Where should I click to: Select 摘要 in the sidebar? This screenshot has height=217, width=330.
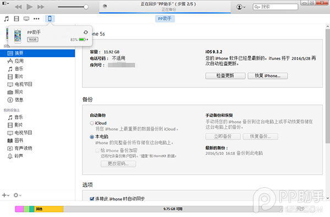[37, 53]
